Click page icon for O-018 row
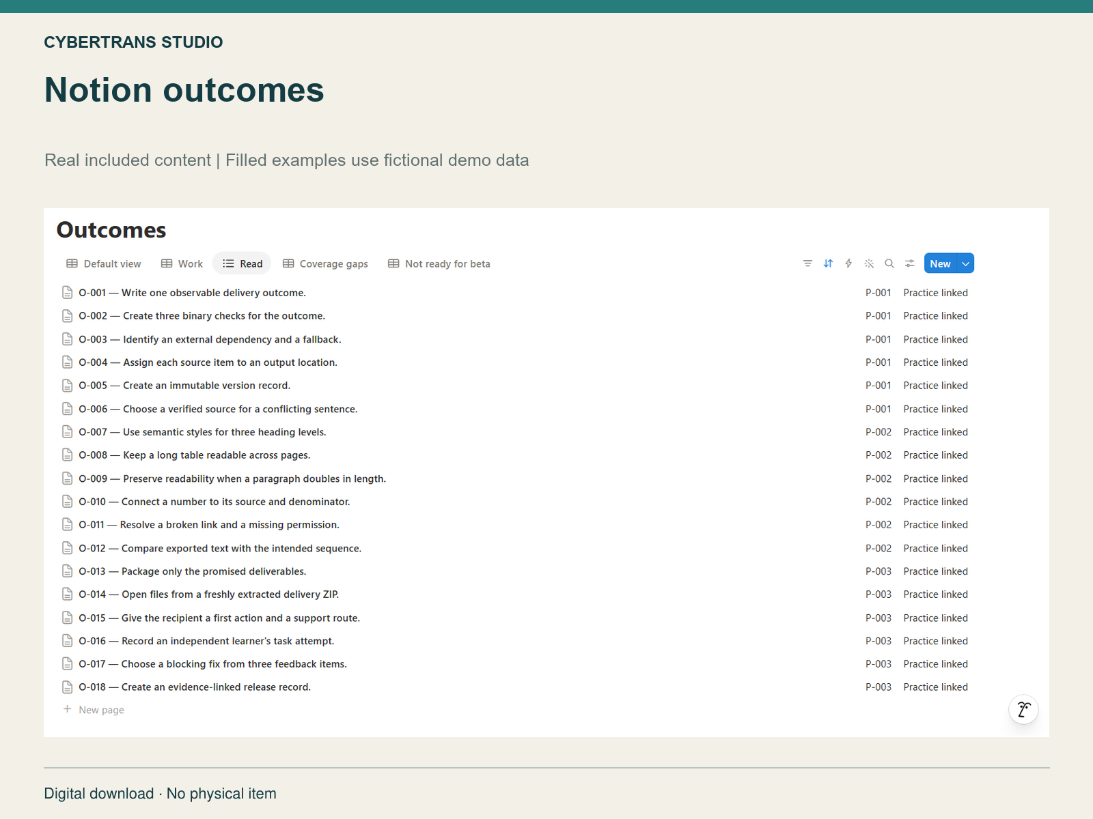Viewport: 1093px width, 819px height. pyautogui.click(x=67, y=687)
